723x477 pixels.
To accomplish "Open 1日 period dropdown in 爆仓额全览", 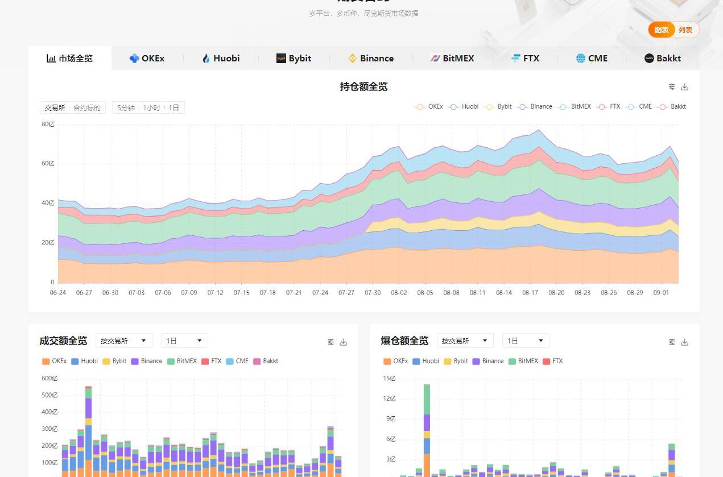I will pos(526,341).
